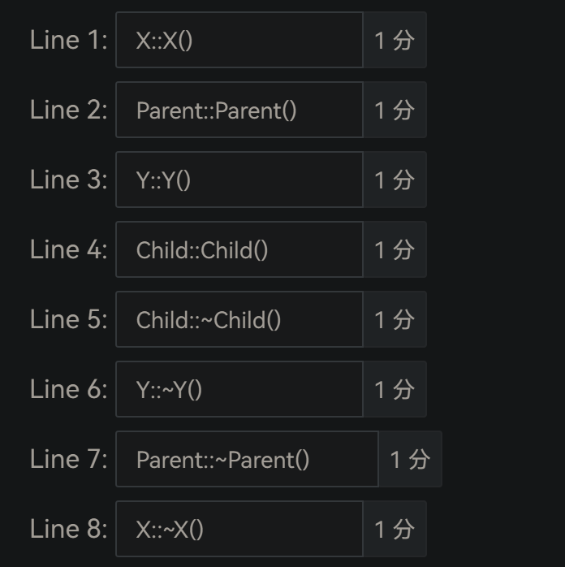Click the Line 4 input with Child::Child()
The image size is (565, 567).
pos(239,249)
